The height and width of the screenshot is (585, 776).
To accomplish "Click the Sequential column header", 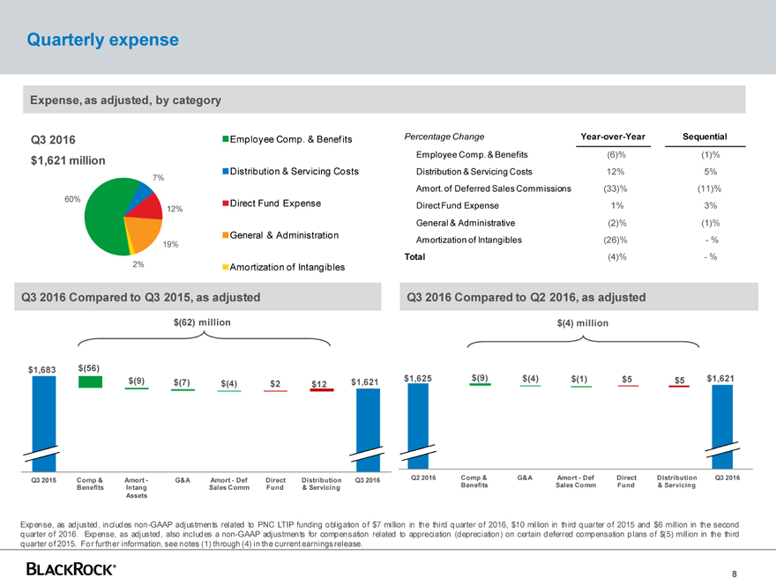I will pos(705,136).
